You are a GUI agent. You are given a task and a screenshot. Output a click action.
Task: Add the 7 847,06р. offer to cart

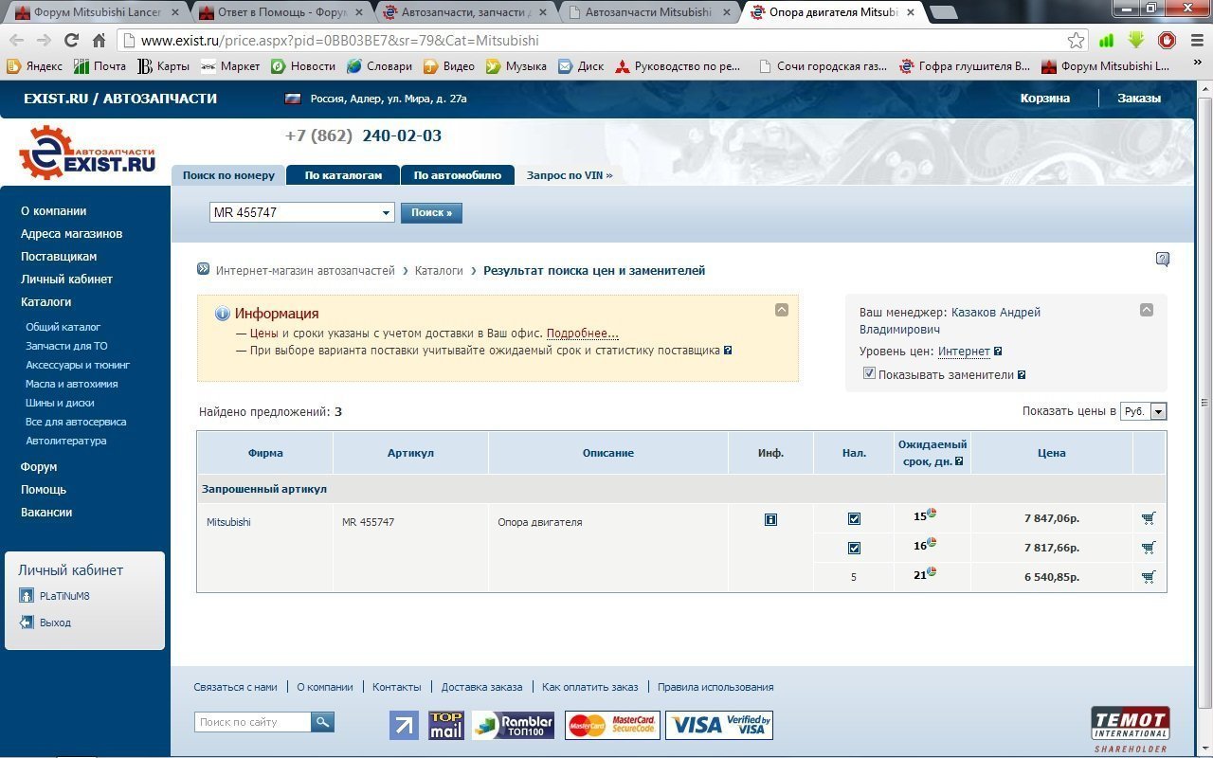[x=1149, y=518]
